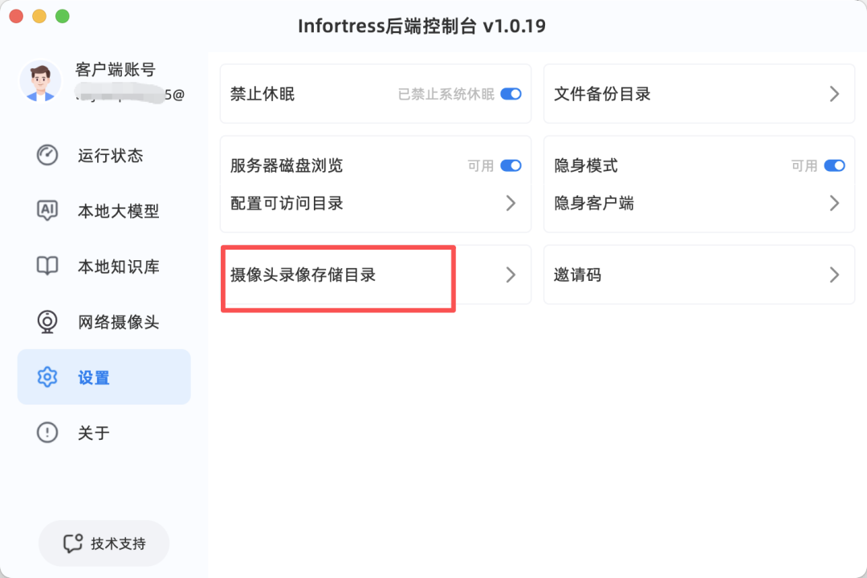Open 本地知识库 menu item

tap(104, 266)
